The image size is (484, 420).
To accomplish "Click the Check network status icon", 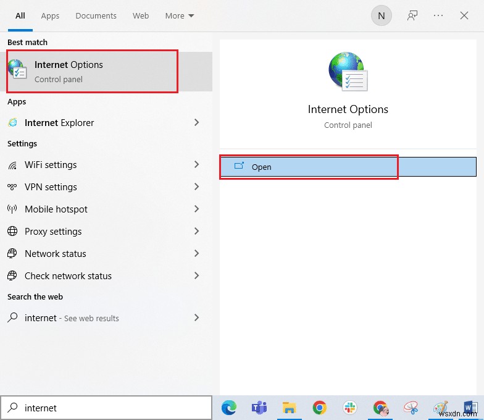I will pos(12,275).
